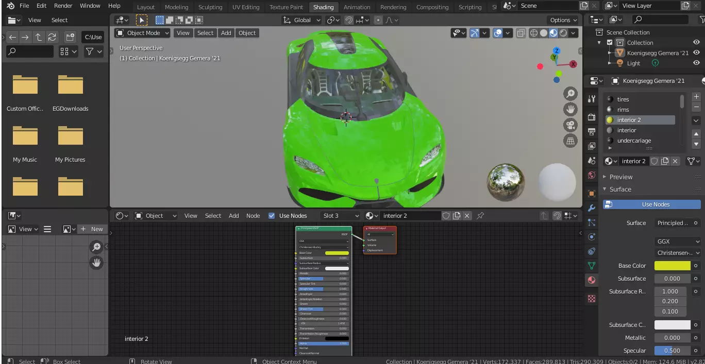Open View Layer properties tab
705x364 pixels.
592,146
